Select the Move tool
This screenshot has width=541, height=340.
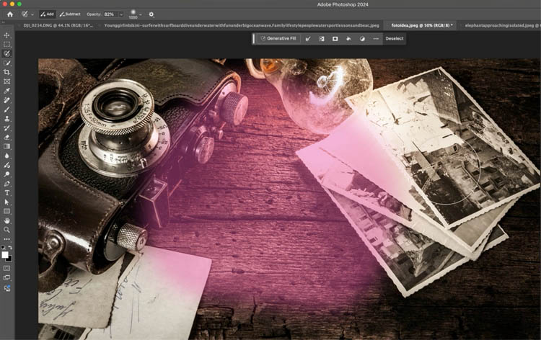pyautogui.click(x=6, y=35)
